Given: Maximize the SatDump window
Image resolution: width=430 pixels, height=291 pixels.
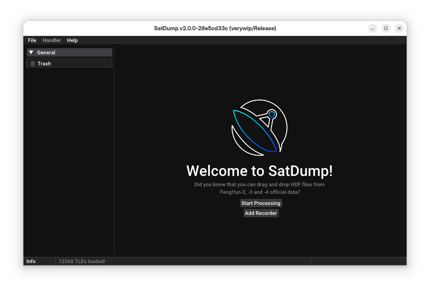Looking at the screenshot, I should [x=386, y=28].
